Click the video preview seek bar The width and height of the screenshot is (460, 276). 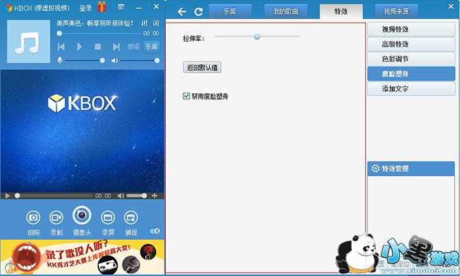[54, 196]
